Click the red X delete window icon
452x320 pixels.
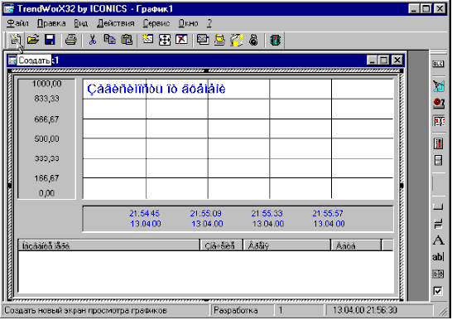pos(181,40)
